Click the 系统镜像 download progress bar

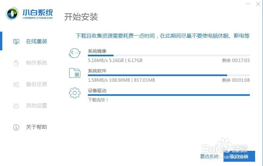pos(169,56)
